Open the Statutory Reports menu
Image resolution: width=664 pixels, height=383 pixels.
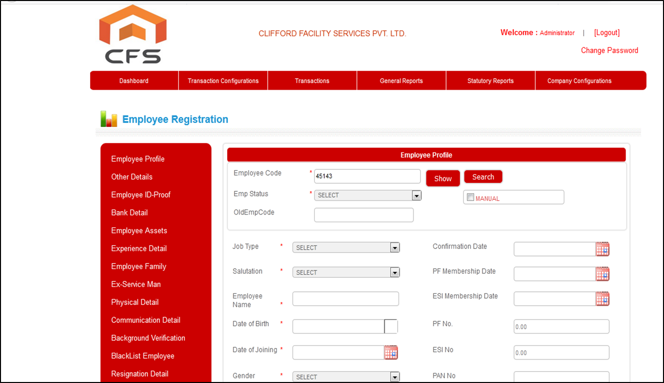pos(491,81)
